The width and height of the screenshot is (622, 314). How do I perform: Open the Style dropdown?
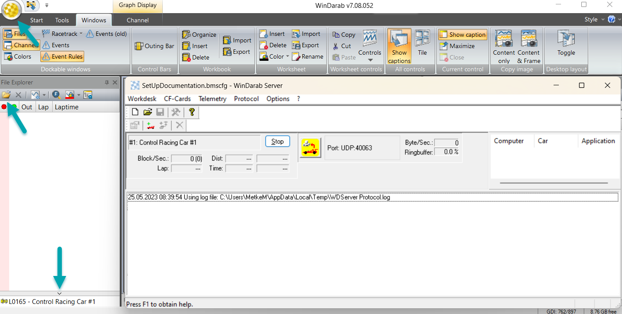603,20
